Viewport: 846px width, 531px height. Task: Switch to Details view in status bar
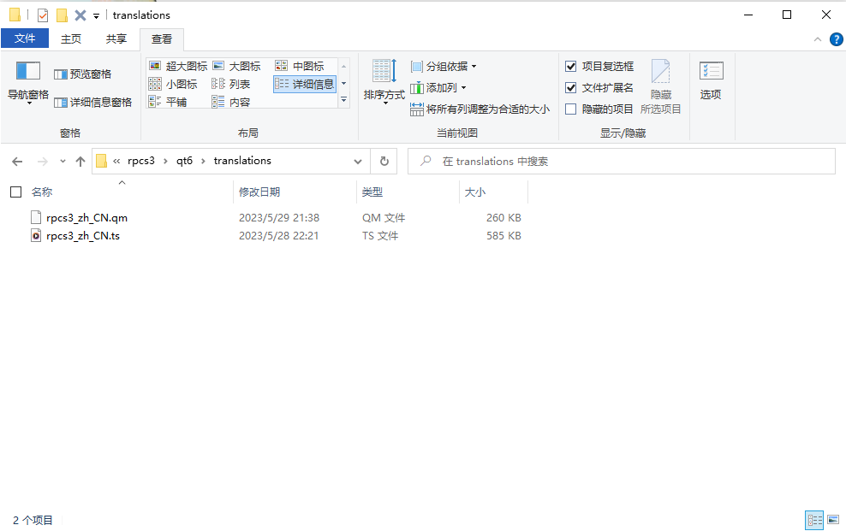(x=814, y=520)
